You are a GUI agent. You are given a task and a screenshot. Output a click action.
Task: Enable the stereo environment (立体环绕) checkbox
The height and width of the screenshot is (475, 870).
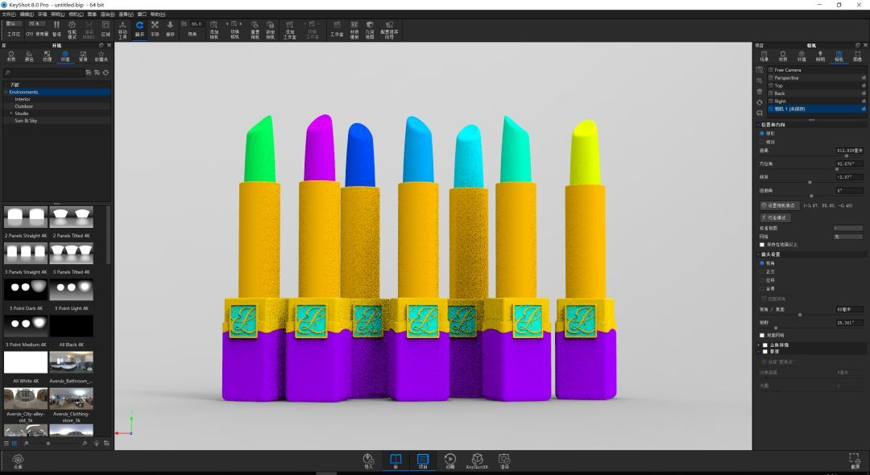point(765,345)
